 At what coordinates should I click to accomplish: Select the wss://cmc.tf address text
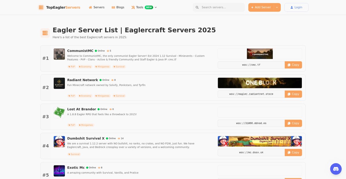251,65
